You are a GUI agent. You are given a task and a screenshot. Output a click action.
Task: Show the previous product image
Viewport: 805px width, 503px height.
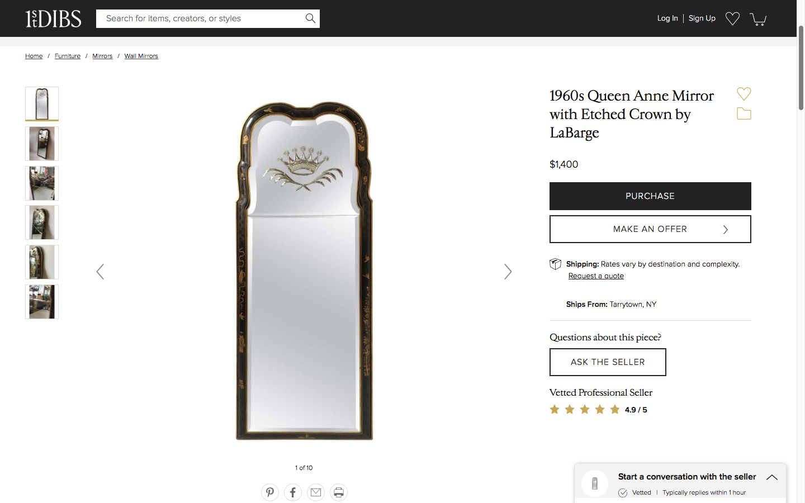click(x=100, y=272)
